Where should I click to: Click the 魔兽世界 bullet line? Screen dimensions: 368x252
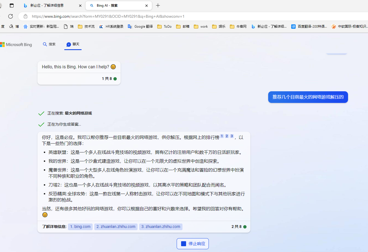pyautogui.click(x=146, y=173)
